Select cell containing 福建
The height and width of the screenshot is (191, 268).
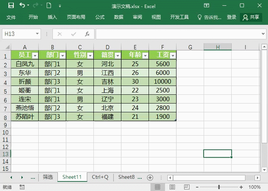click(108, 117)
